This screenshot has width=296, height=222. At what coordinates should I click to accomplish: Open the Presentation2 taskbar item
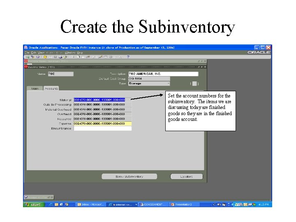pos(183,204)
